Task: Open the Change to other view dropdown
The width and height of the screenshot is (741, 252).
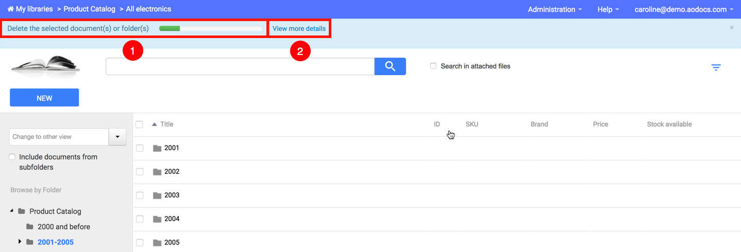Action: tap(117, 137)
